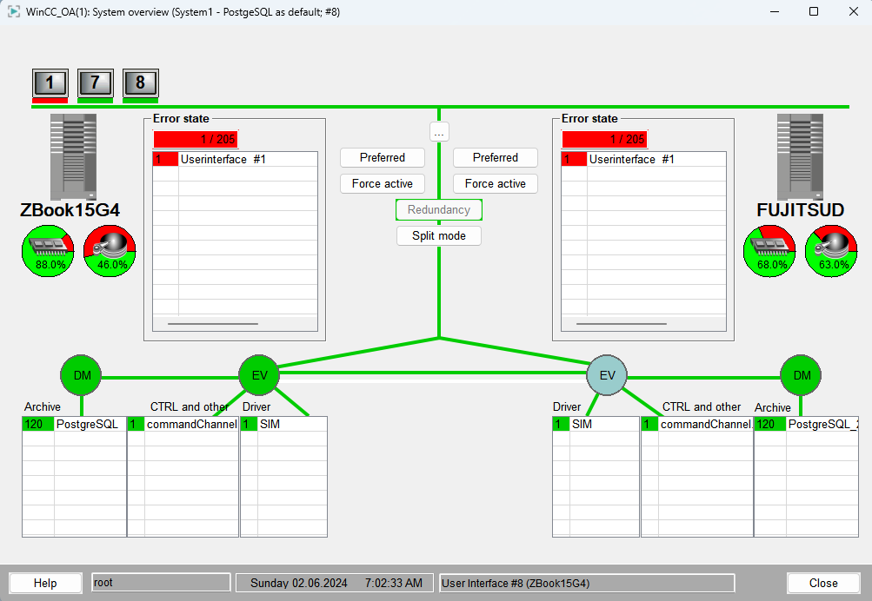The height and width of the screenshot is (601, 872).
Task: Click left Error state horizontal scrollbar
Action: tap(213, 323)
